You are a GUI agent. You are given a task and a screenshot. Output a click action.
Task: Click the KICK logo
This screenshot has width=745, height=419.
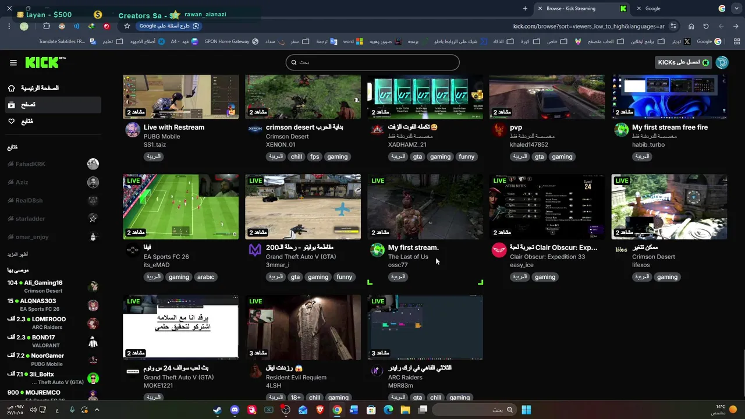(x=45, y=62)
